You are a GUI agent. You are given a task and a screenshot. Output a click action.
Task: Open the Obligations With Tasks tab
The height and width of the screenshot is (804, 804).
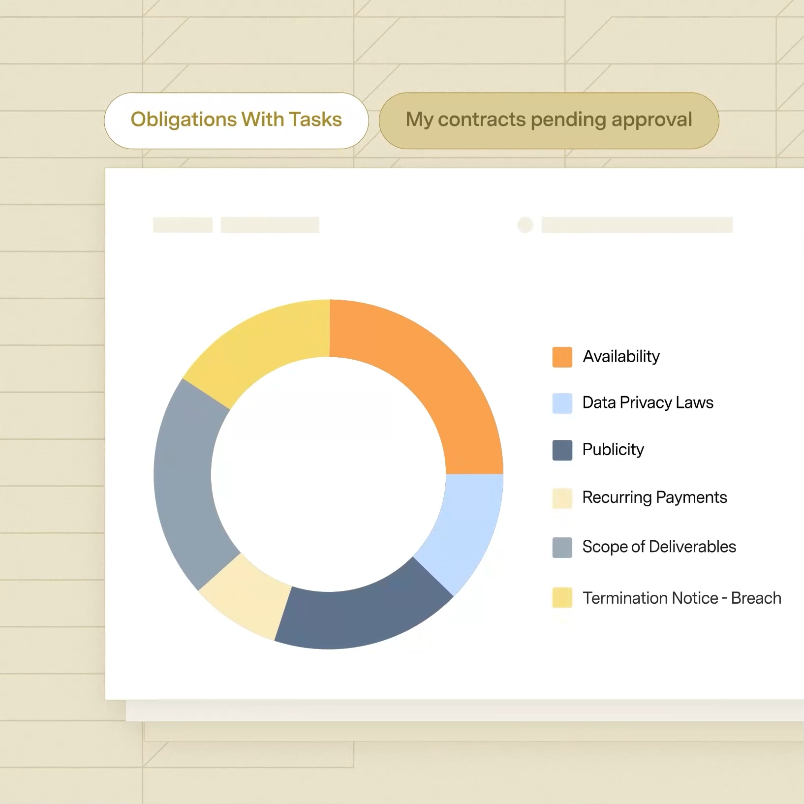tap(236, 121)
